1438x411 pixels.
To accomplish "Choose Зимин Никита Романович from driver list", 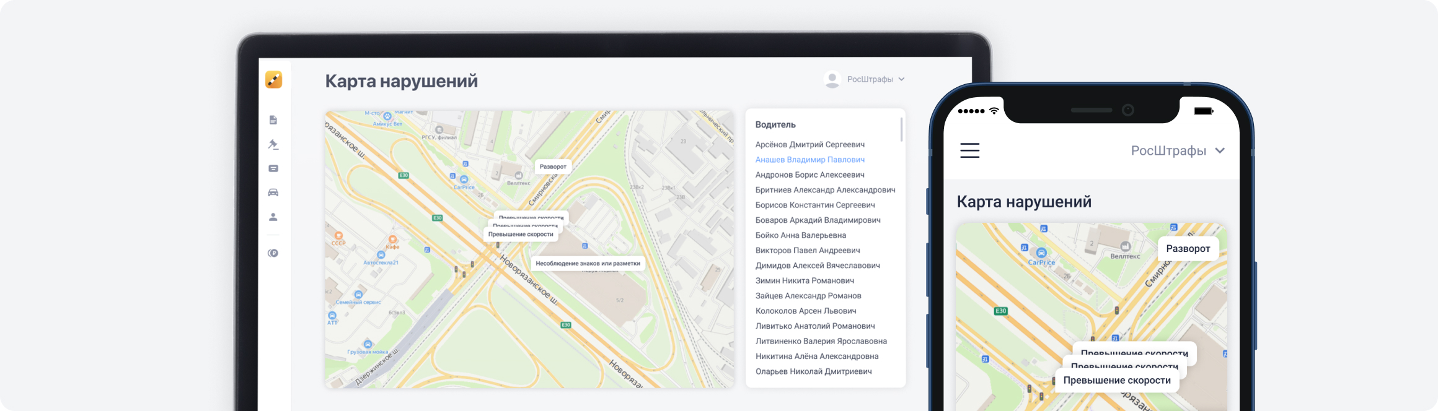I will click(x=804, y=281).
